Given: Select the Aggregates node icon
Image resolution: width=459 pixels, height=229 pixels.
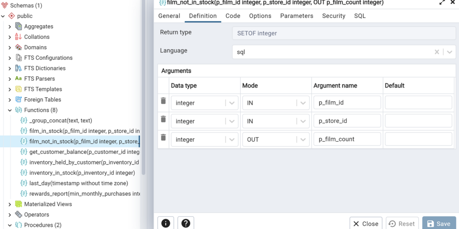Looking at the screenshot, I should [18, 26].
